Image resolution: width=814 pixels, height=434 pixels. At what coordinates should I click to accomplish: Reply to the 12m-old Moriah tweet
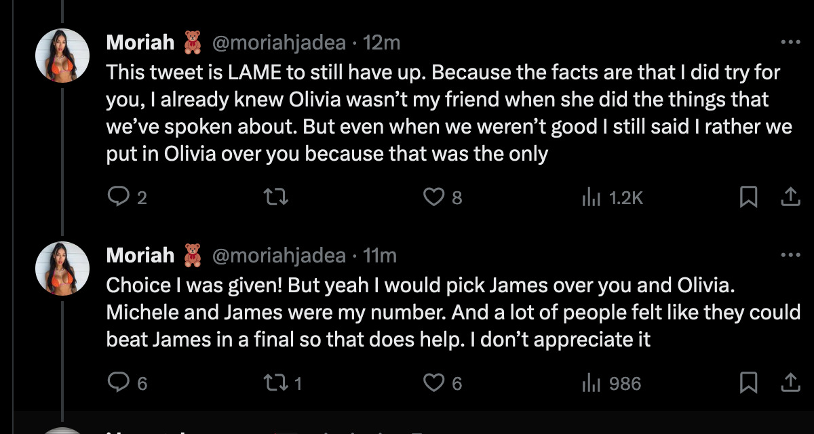pos(128,197)
